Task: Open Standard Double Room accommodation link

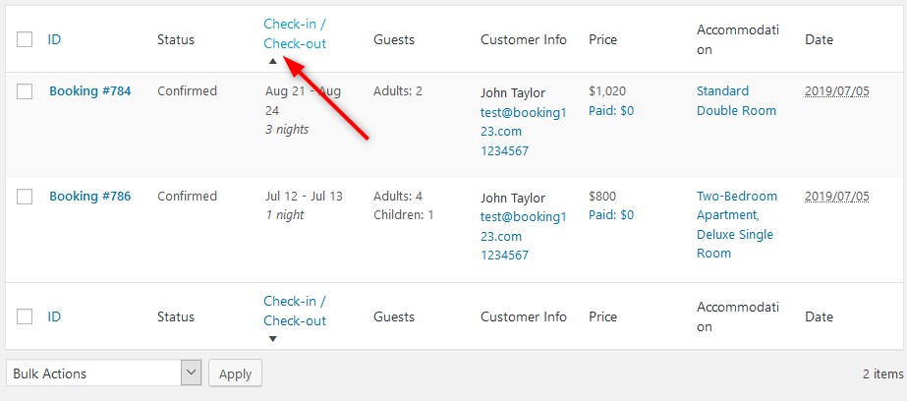Action: pyautogui.click(x=736, y=100)
